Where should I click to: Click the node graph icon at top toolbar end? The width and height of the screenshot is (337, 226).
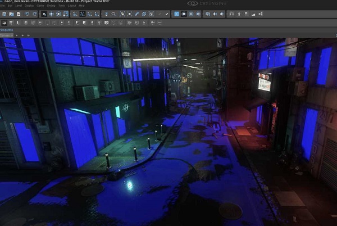point(261,14)
